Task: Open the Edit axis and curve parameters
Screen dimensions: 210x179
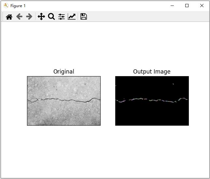Action: 72,17
